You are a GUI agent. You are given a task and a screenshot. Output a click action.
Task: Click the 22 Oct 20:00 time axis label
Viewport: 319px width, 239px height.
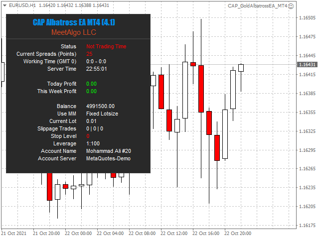coord(238,234)
